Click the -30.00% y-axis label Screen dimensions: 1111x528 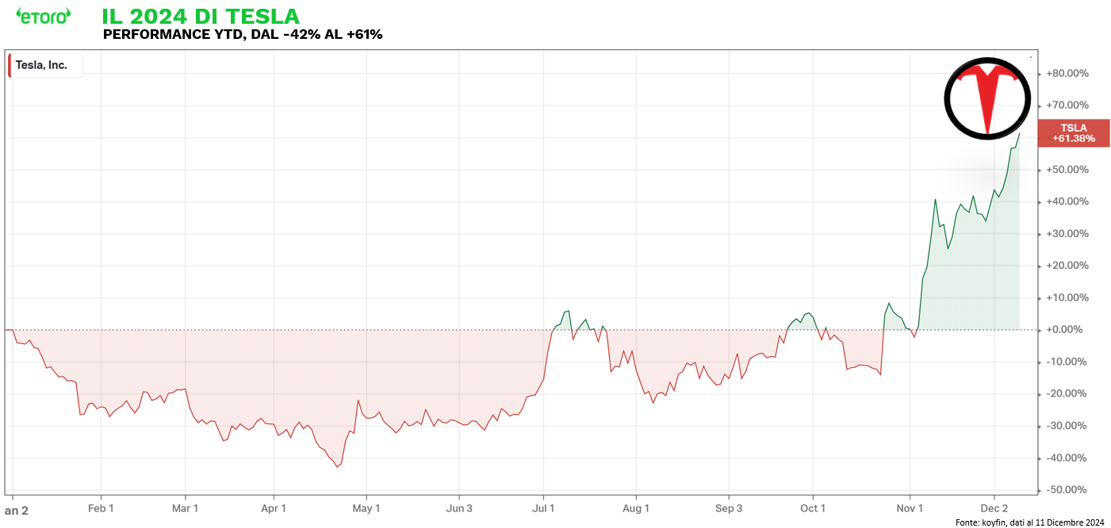[x=1067, y=426]
